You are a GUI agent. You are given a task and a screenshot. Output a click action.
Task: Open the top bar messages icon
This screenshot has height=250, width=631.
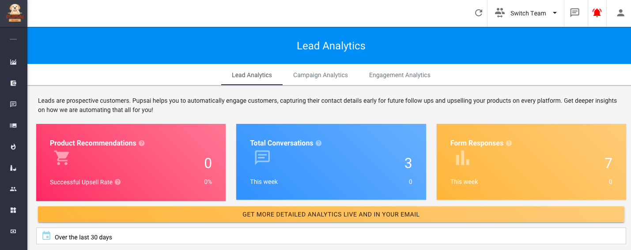point(574,13)
